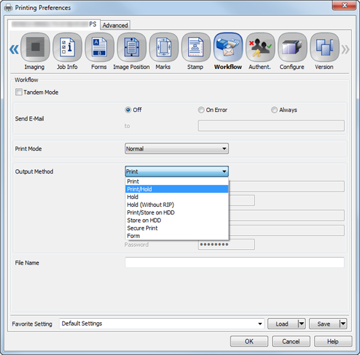Switch to the Advanced tab
Image resolution: width=360 pixels, height=355 pixels.
tap(115, 25)
